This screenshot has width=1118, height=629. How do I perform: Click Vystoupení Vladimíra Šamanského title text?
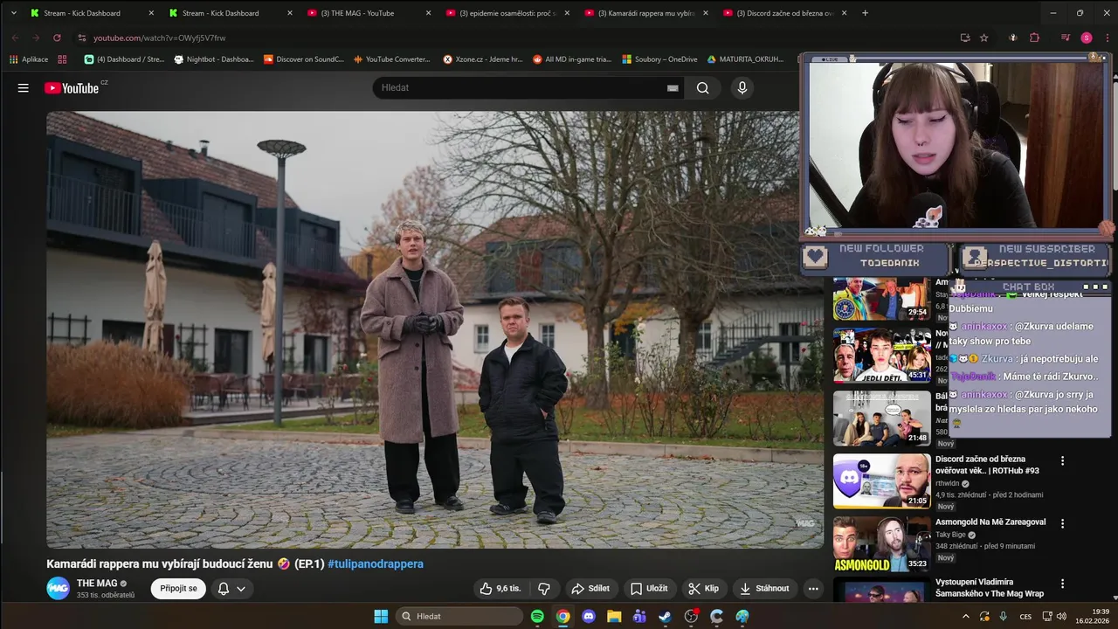988,588
